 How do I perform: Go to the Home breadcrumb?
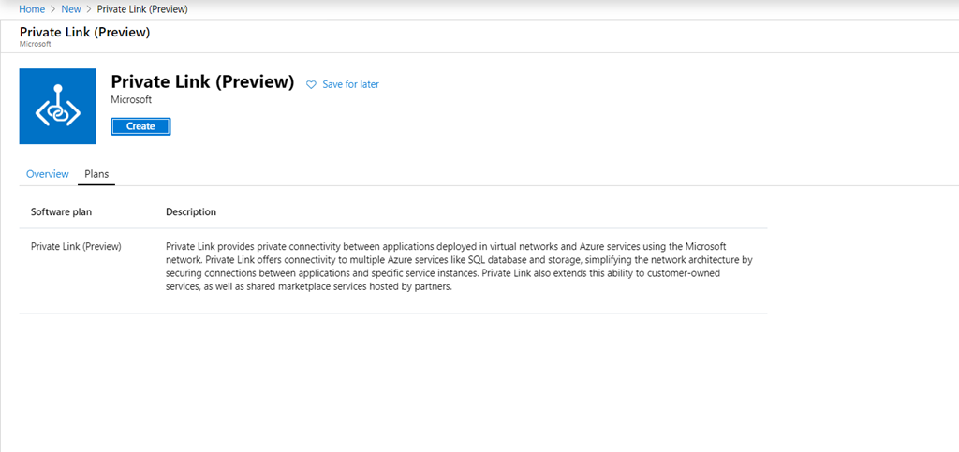tap(32, 9)
